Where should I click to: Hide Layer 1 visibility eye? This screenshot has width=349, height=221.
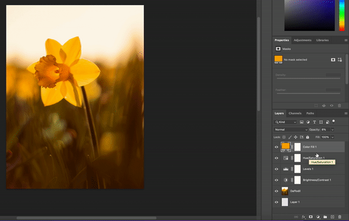(276, 202)
